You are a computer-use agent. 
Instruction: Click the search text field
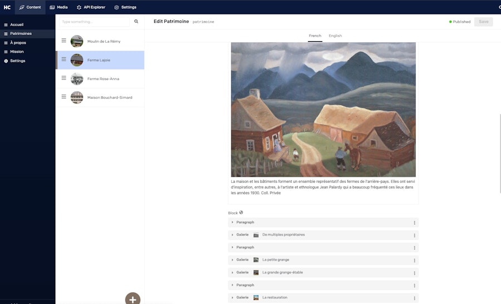[94, 22]
